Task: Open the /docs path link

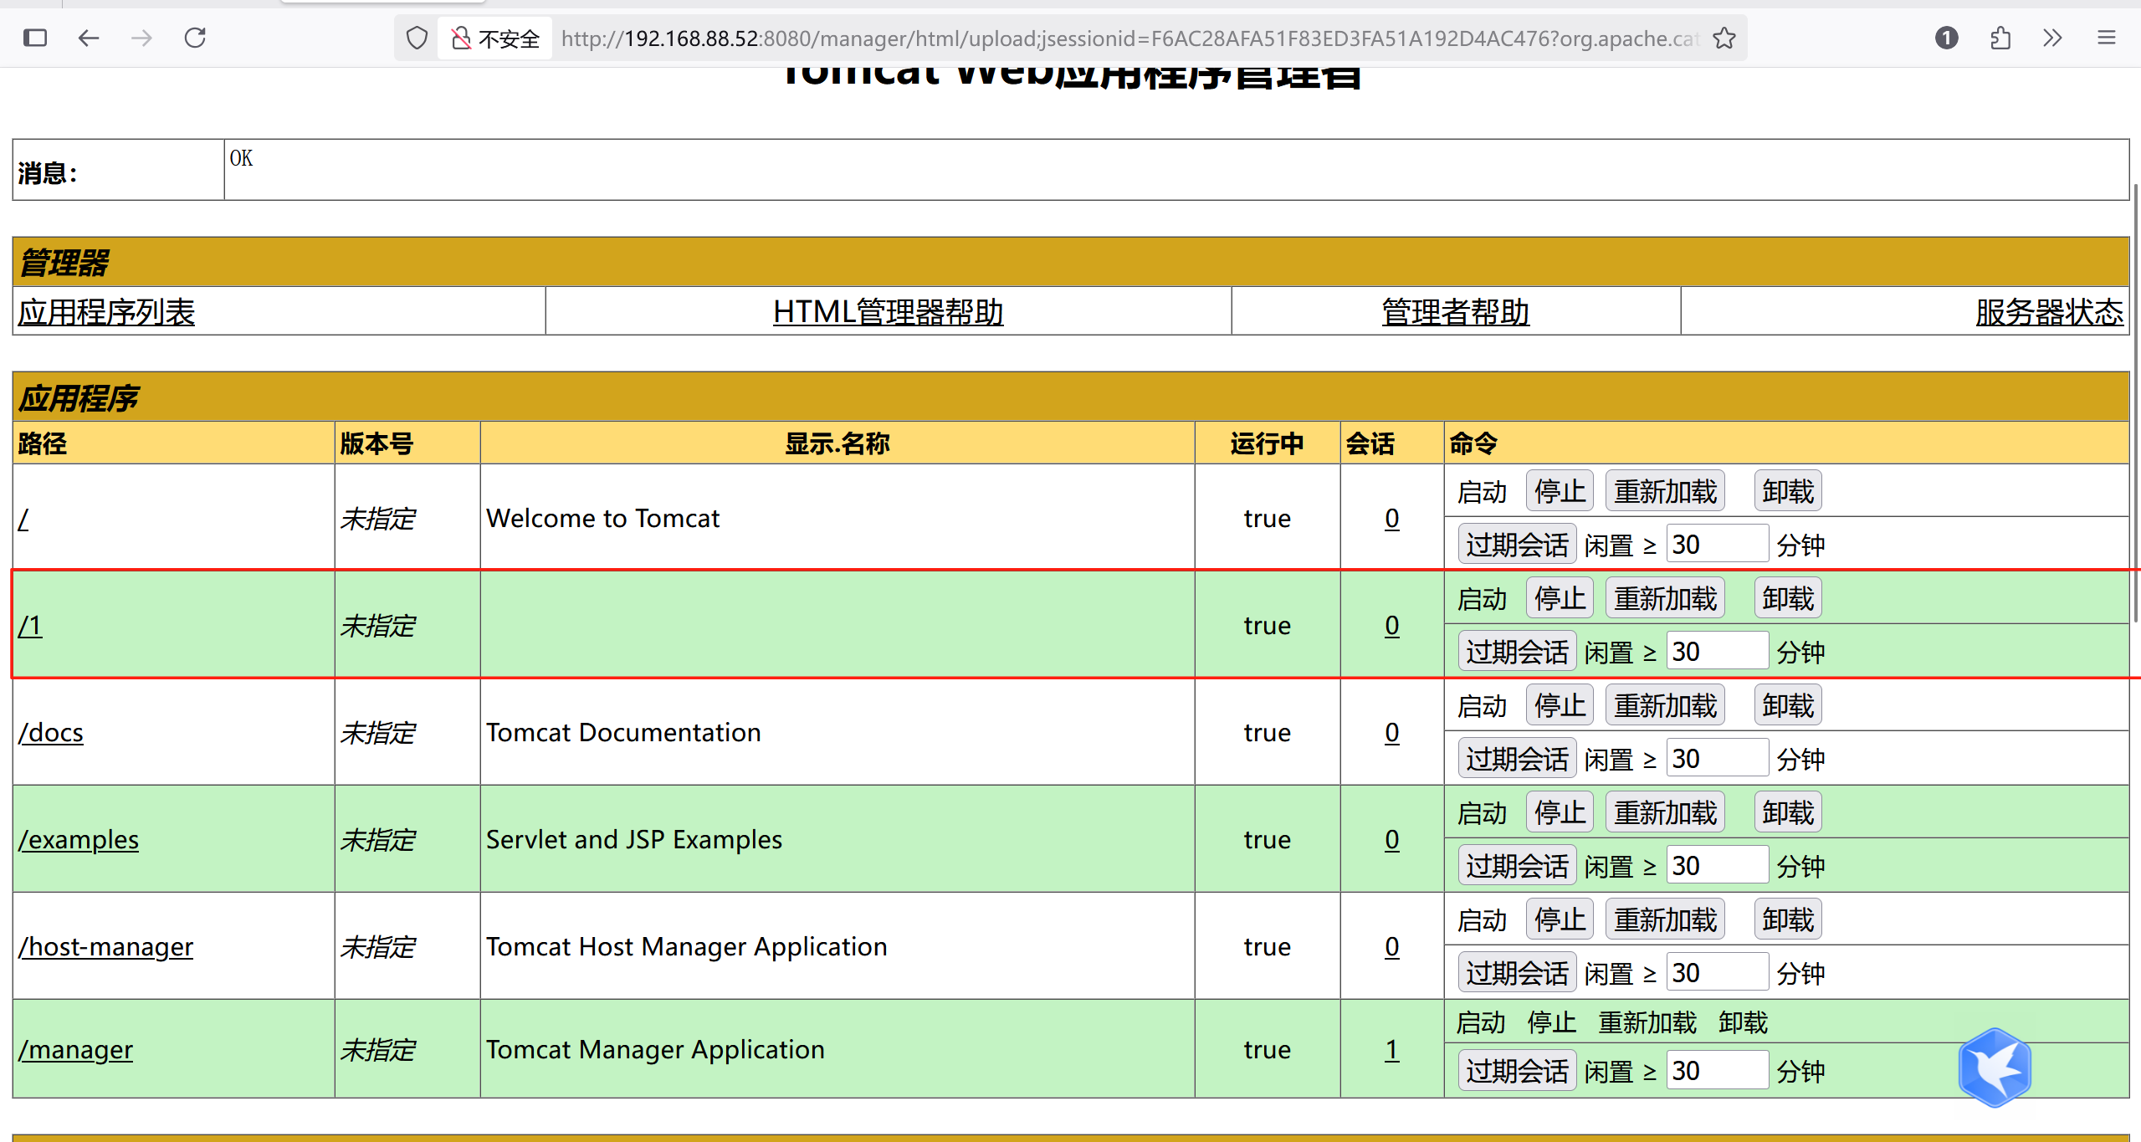Action: [51, 733]
